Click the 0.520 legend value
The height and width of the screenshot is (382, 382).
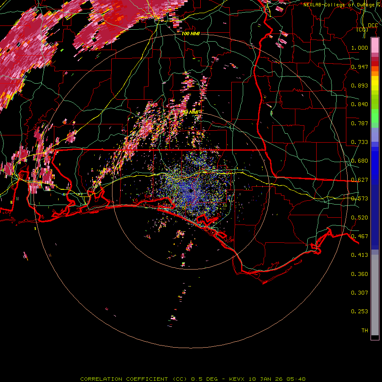click(x=360, y=218)
